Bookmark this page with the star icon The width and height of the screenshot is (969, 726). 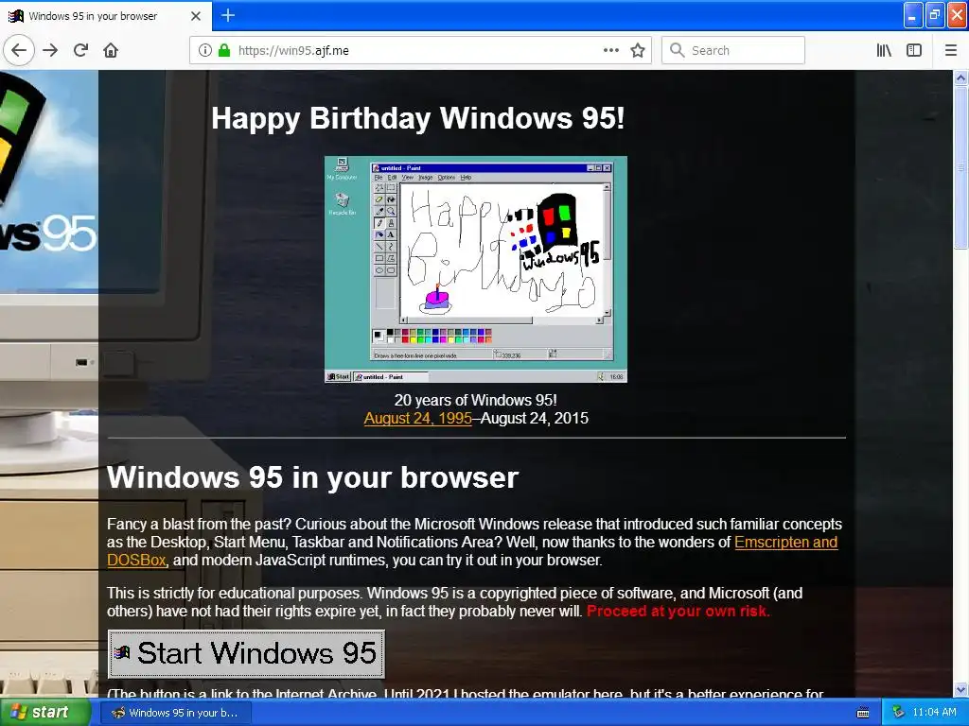pyautogui.click(x=638, y=50)
